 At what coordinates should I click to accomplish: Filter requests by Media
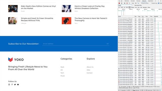(133, 7)
